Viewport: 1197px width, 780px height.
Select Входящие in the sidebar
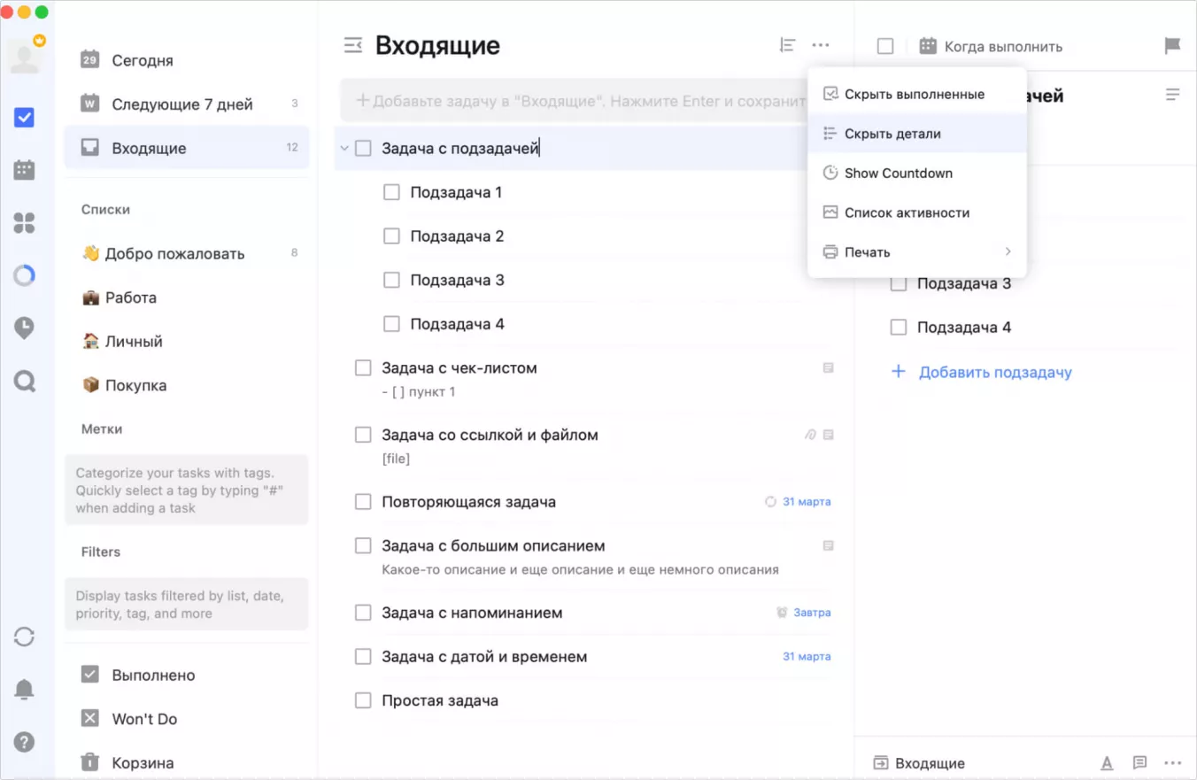187,148
